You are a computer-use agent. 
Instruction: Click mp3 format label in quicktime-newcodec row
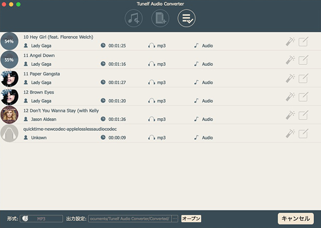[x=162, y=138]
